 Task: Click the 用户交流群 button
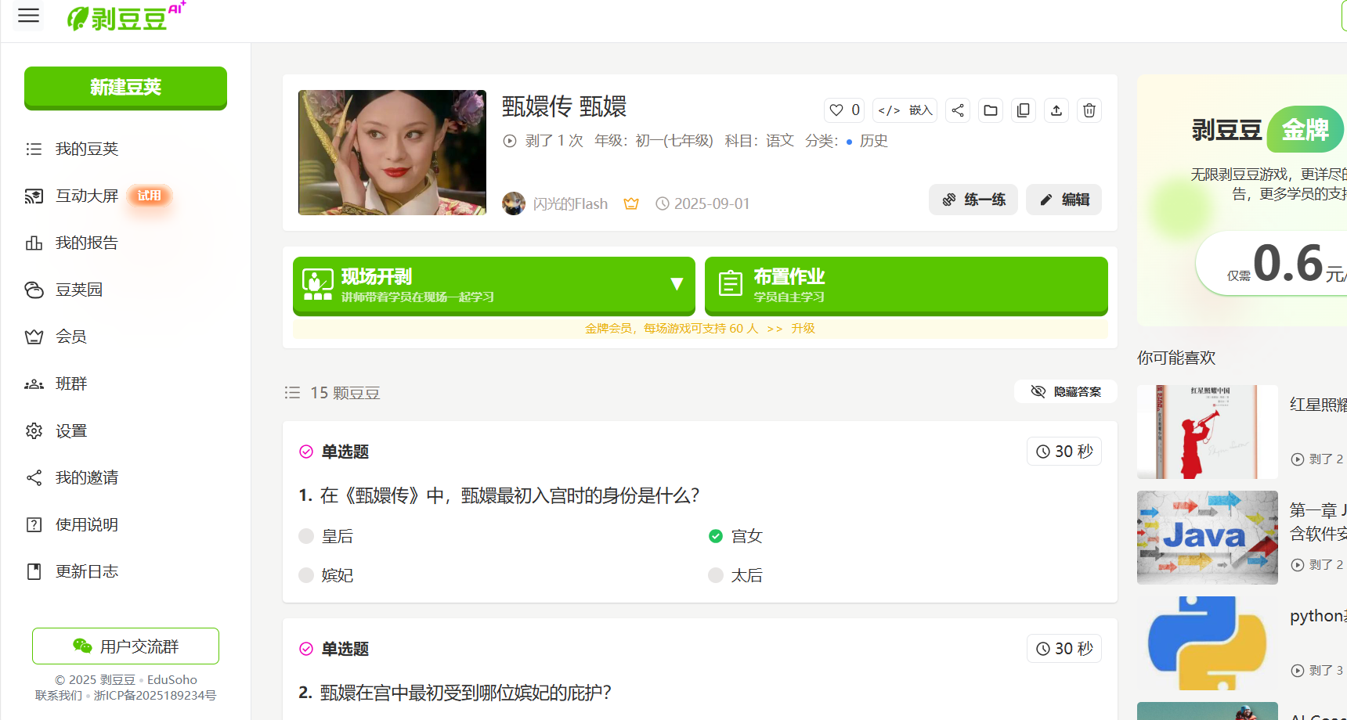125,646
